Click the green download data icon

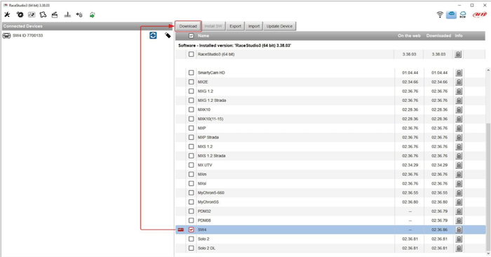click(92, 15)
